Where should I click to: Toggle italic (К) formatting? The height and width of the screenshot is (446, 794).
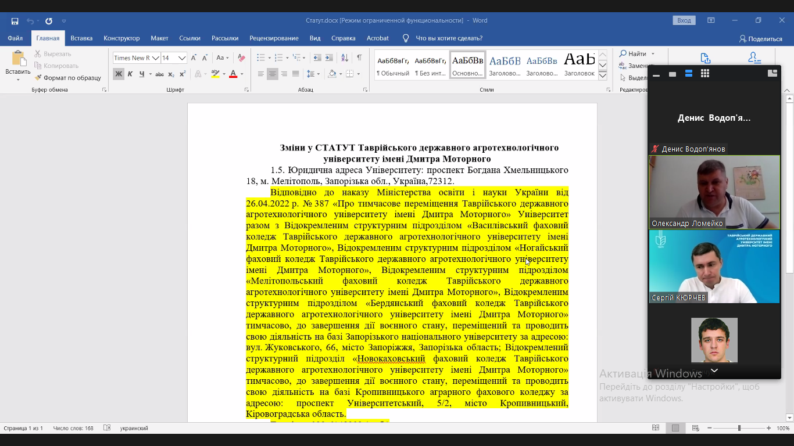(x=130, y=74)
